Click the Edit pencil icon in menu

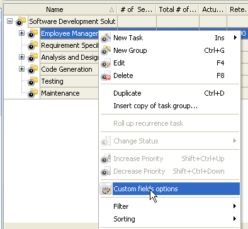coord(106,63)
